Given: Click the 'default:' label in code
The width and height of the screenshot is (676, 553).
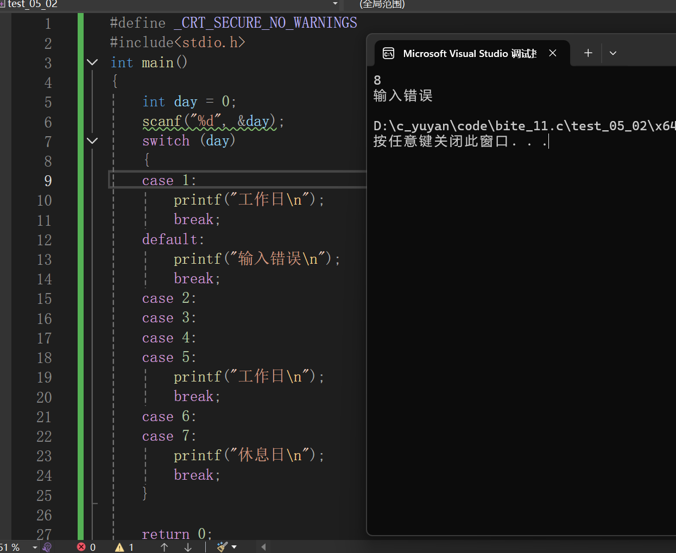Looking at the screenshot, I should [173, 239].
